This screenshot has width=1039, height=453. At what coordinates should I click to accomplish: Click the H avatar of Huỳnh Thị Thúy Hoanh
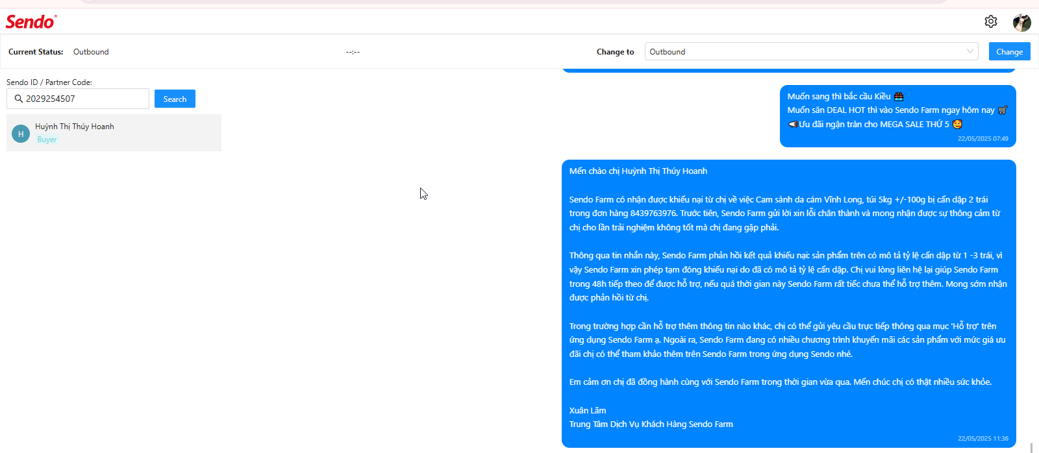pyautogui.click(x=21, y=134)
